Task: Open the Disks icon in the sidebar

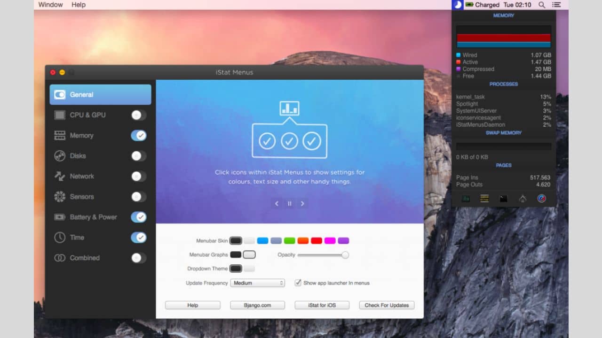Action: tap(60, 156)
